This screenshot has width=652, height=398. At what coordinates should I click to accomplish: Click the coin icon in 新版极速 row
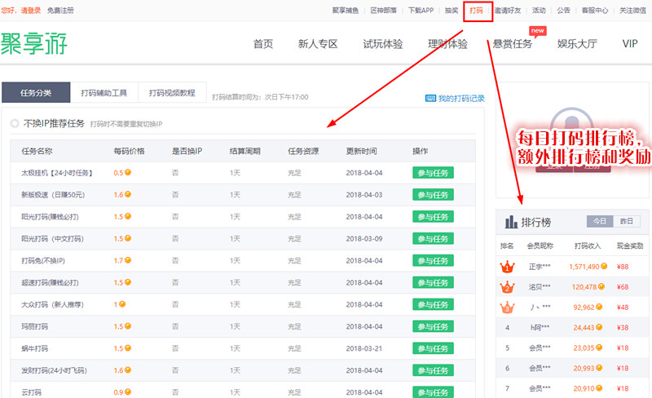tap(128, 194)
